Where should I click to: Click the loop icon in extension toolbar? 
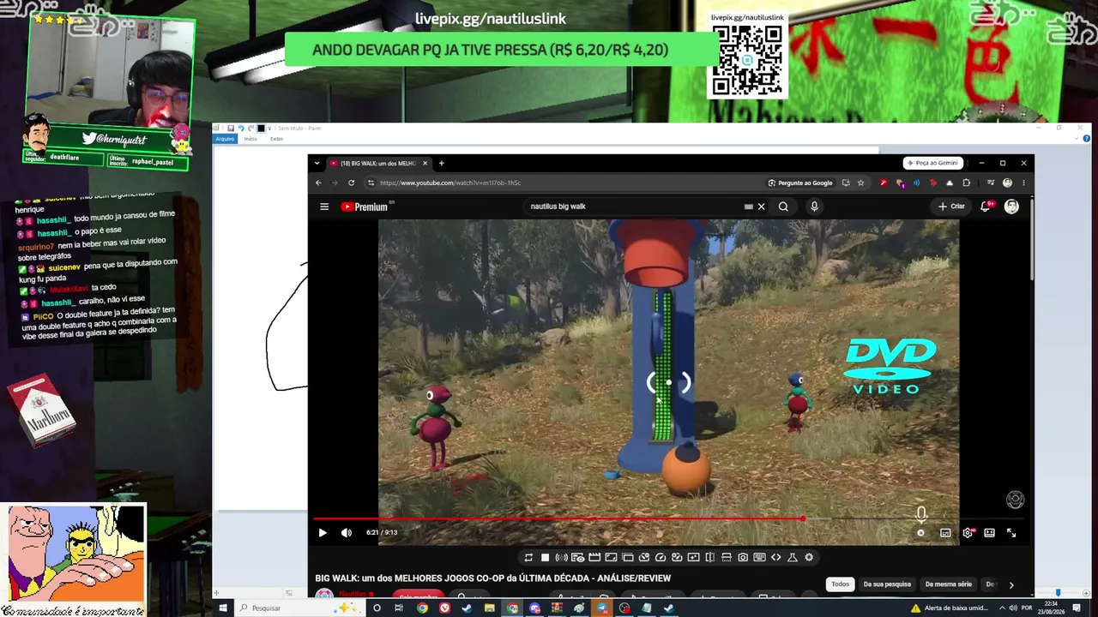pyautogui.click(x=528, y=558)
